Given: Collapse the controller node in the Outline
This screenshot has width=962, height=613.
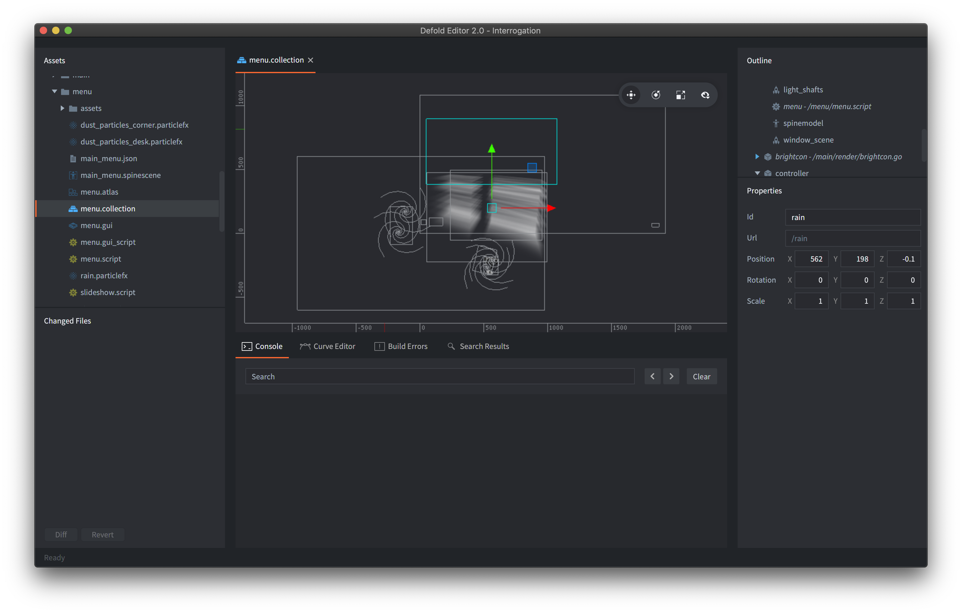Looking at the screenshot, I should (757, 173).
